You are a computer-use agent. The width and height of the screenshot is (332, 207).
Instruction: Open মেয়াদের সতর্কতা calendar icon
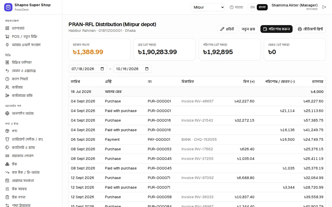coord(7,181)
